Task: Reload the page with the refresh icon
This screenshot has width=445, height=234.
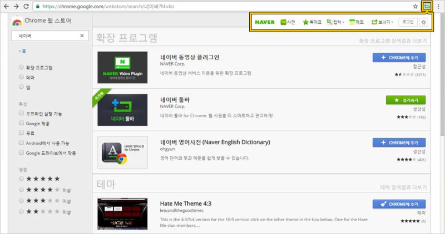Action: pyautogui.click(x=26, y=6)
